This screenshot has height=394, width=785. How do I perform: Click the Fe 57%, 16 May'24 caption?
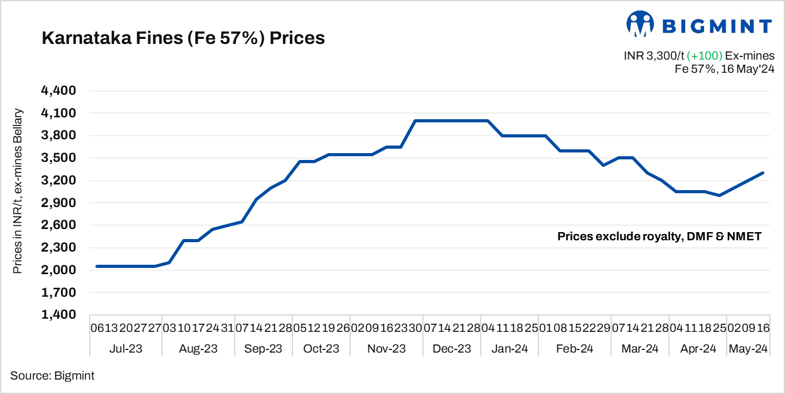[725, 69]
